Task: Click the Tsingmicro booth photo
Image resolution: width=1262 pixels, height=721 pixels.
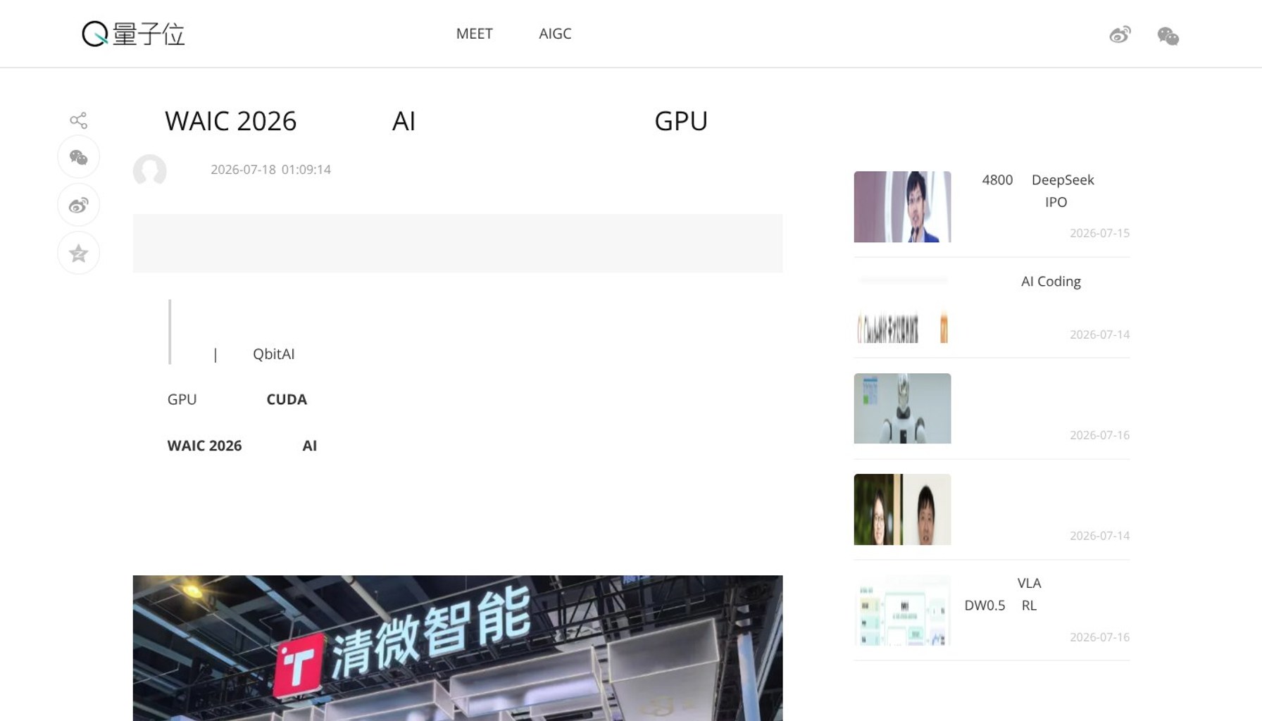Action: pyautogui.click(x=458, y=648)
